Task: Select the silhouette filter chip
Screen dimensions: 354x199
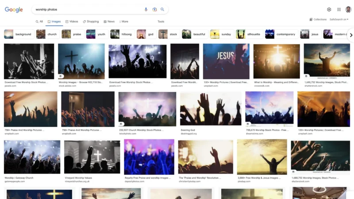Action: point(249,34)
